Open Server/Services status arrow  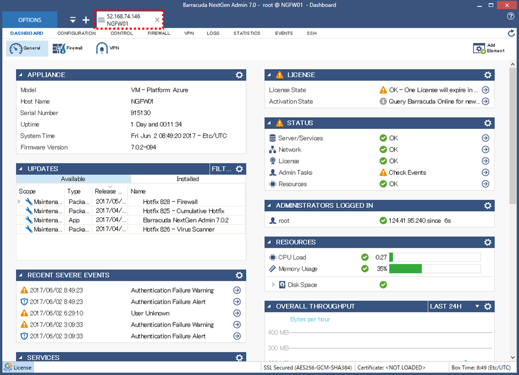click(486, 138)
